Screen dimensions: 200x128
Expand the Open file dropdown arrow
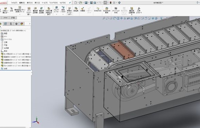[83, 3]
